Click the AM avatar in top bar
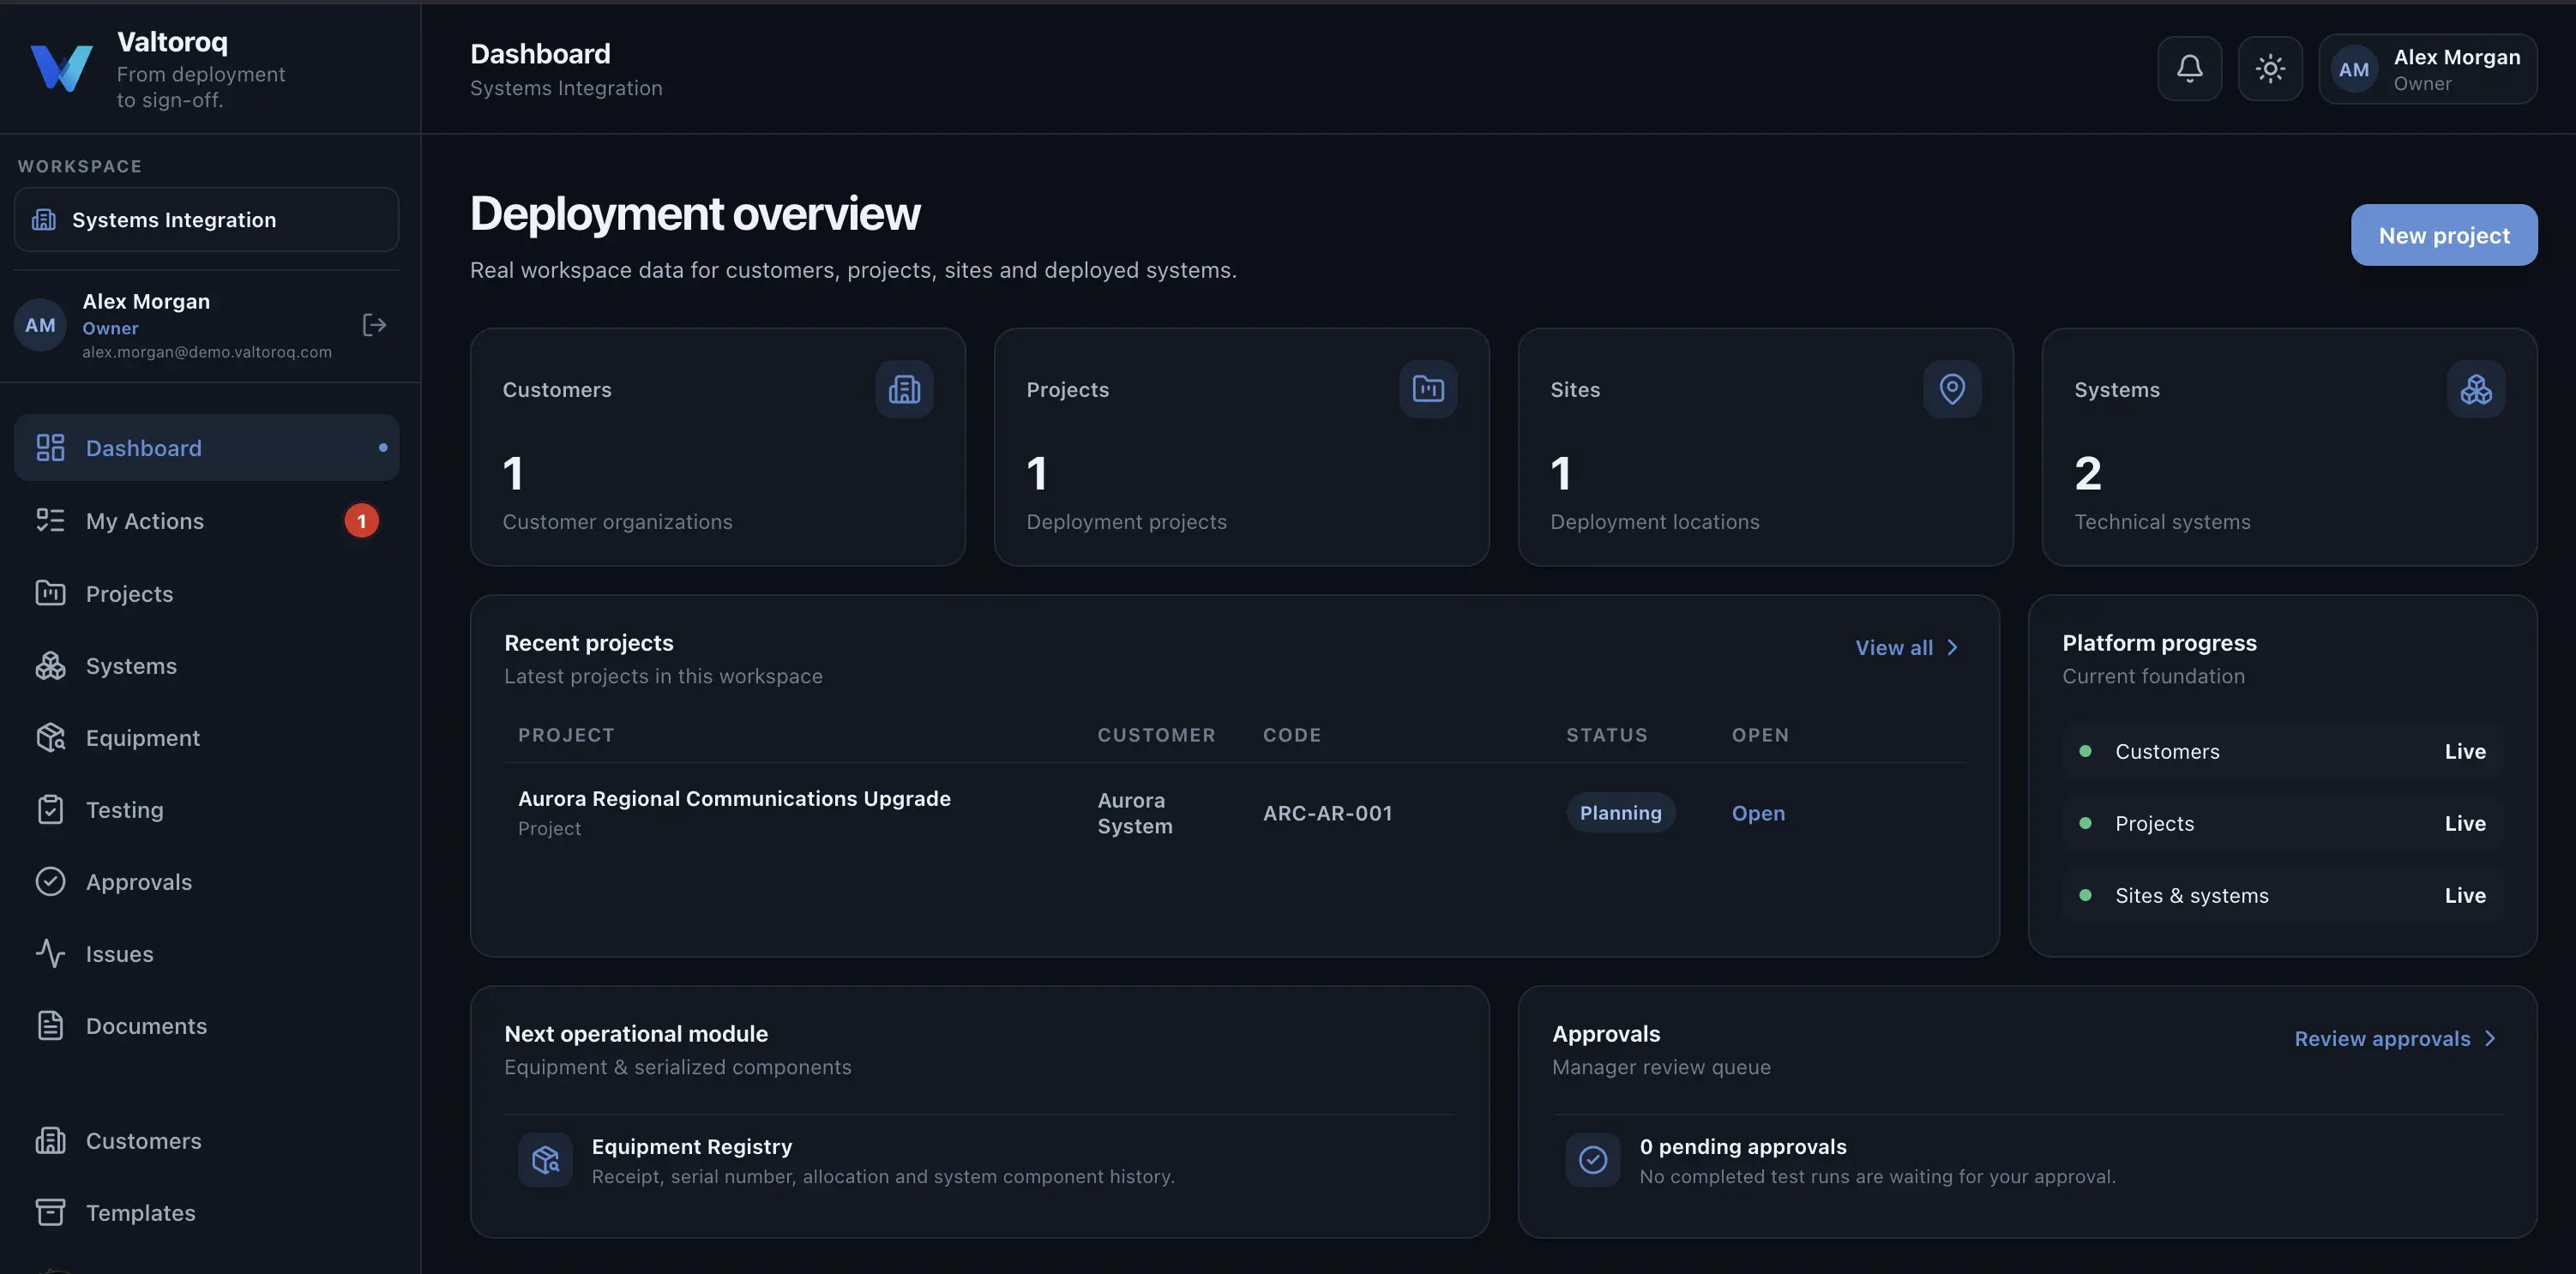The width and height of the screenshot is (2576, 1274). (2354, 69)
